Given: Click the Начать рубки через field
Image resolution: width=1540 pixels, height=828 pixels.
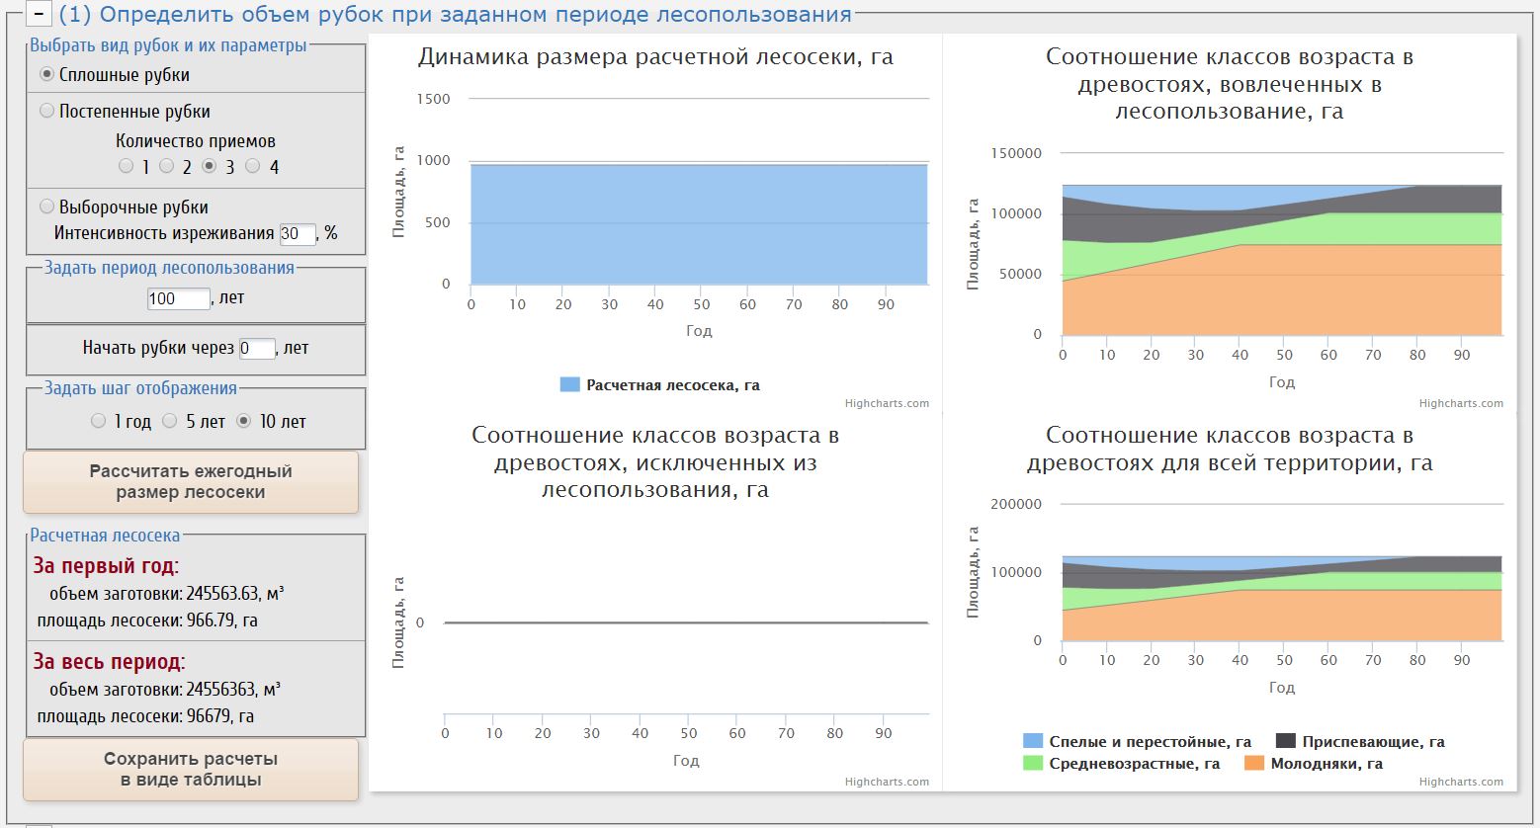Looking at the screenshot, I should click(x=257, y=349).
